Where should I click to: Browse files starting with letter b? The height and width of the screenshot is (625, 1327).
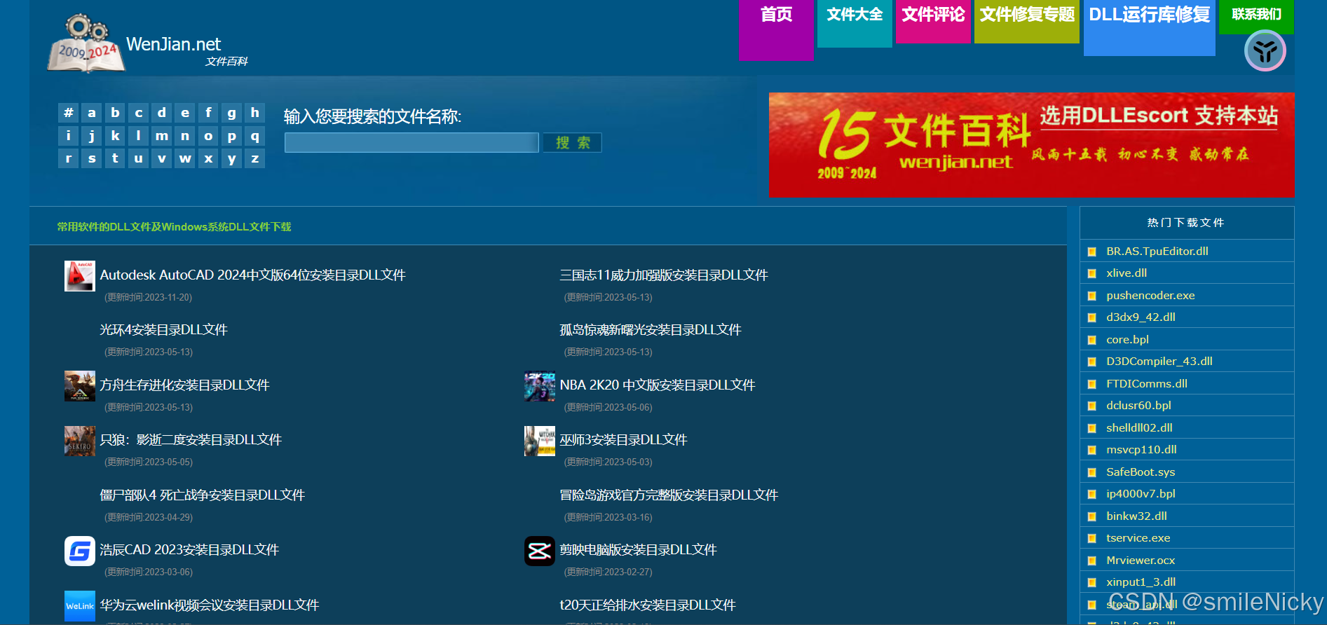click(115, 113)
